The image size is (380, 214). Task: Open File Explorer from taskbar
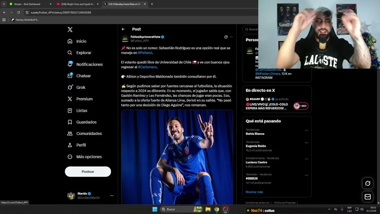208,209
